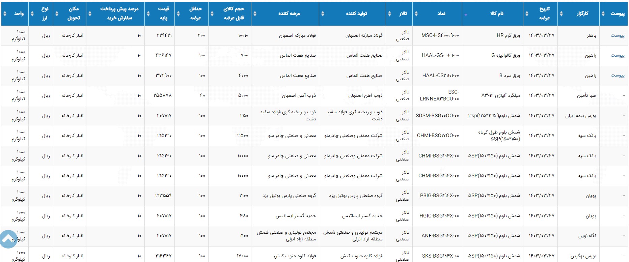Click broker name نگاه نوین
Image resolution: width=629 pixels, height=262 pixels.
(587, 236)
